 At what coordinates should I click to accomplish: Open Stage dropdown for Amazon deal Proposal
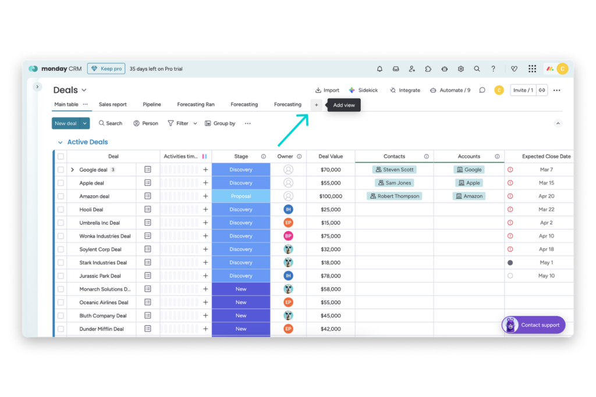coord(241,196)
